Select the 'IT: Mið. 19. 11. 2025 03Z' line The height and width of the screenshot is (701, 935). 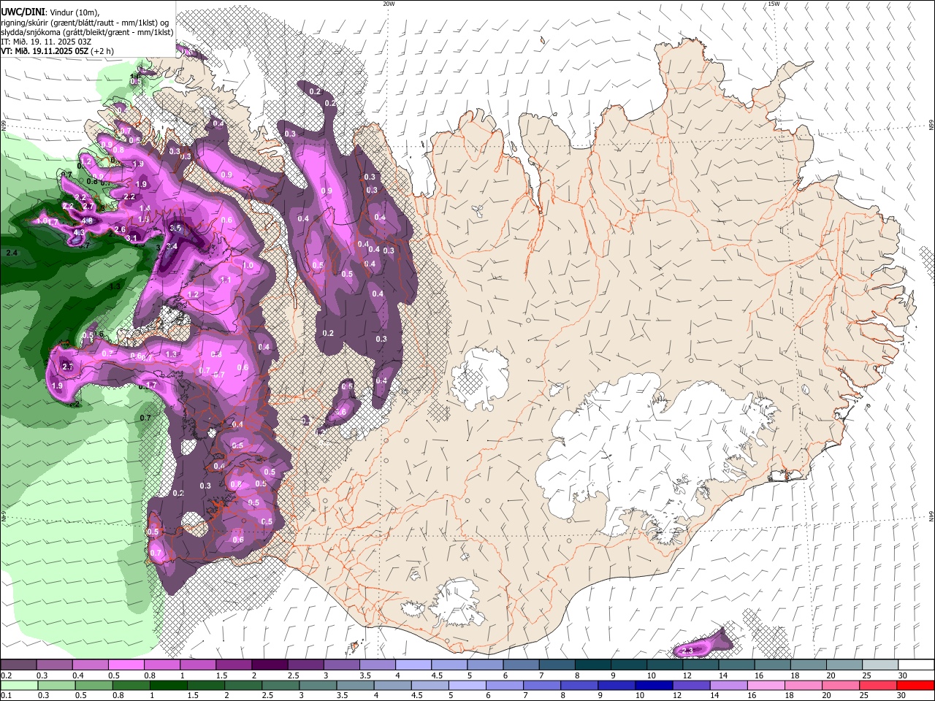(x=45, y=42)
